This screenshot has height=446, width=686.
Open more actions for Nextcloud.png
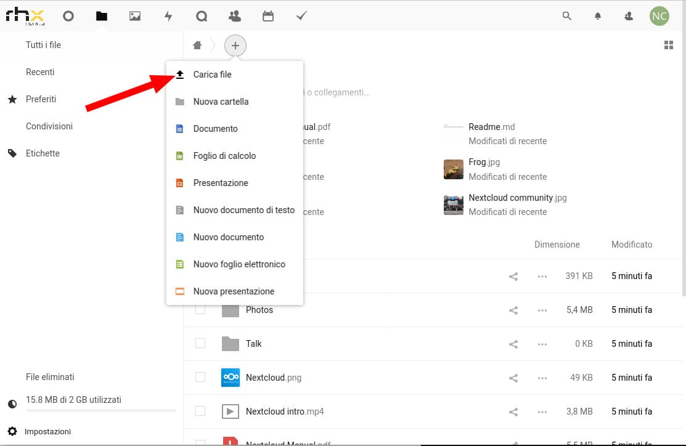point(542,378)
